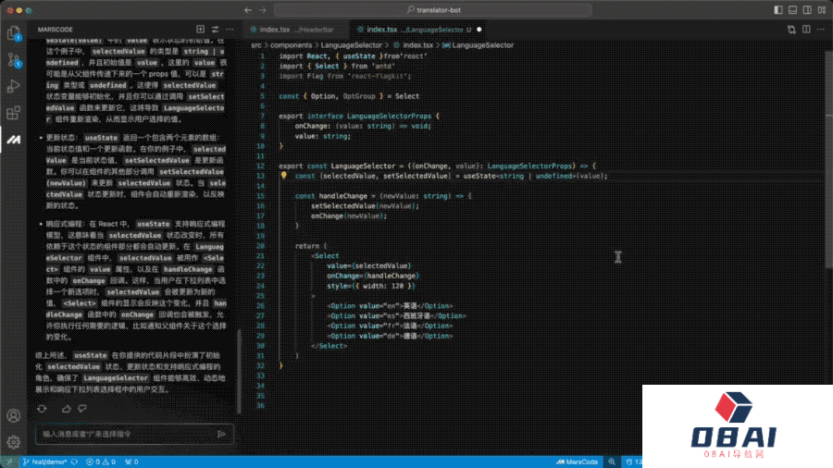Image resolution: width=833 pixels, height=468 pixels.
Task: Open the Source Control view
Action: pos(14,60)
